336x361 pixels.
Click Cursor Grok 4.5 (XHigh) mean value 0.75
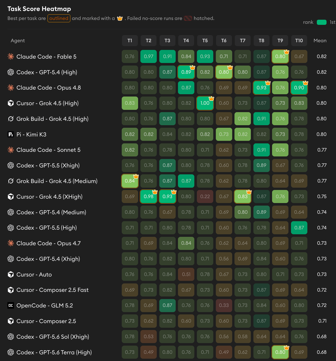tap(322, 196)
